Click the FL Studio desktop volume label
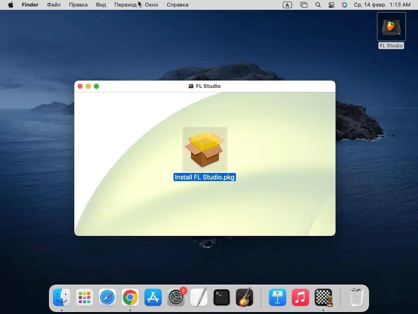The width and height of the screenshot is (418, 314). click(x=391, y=46)
